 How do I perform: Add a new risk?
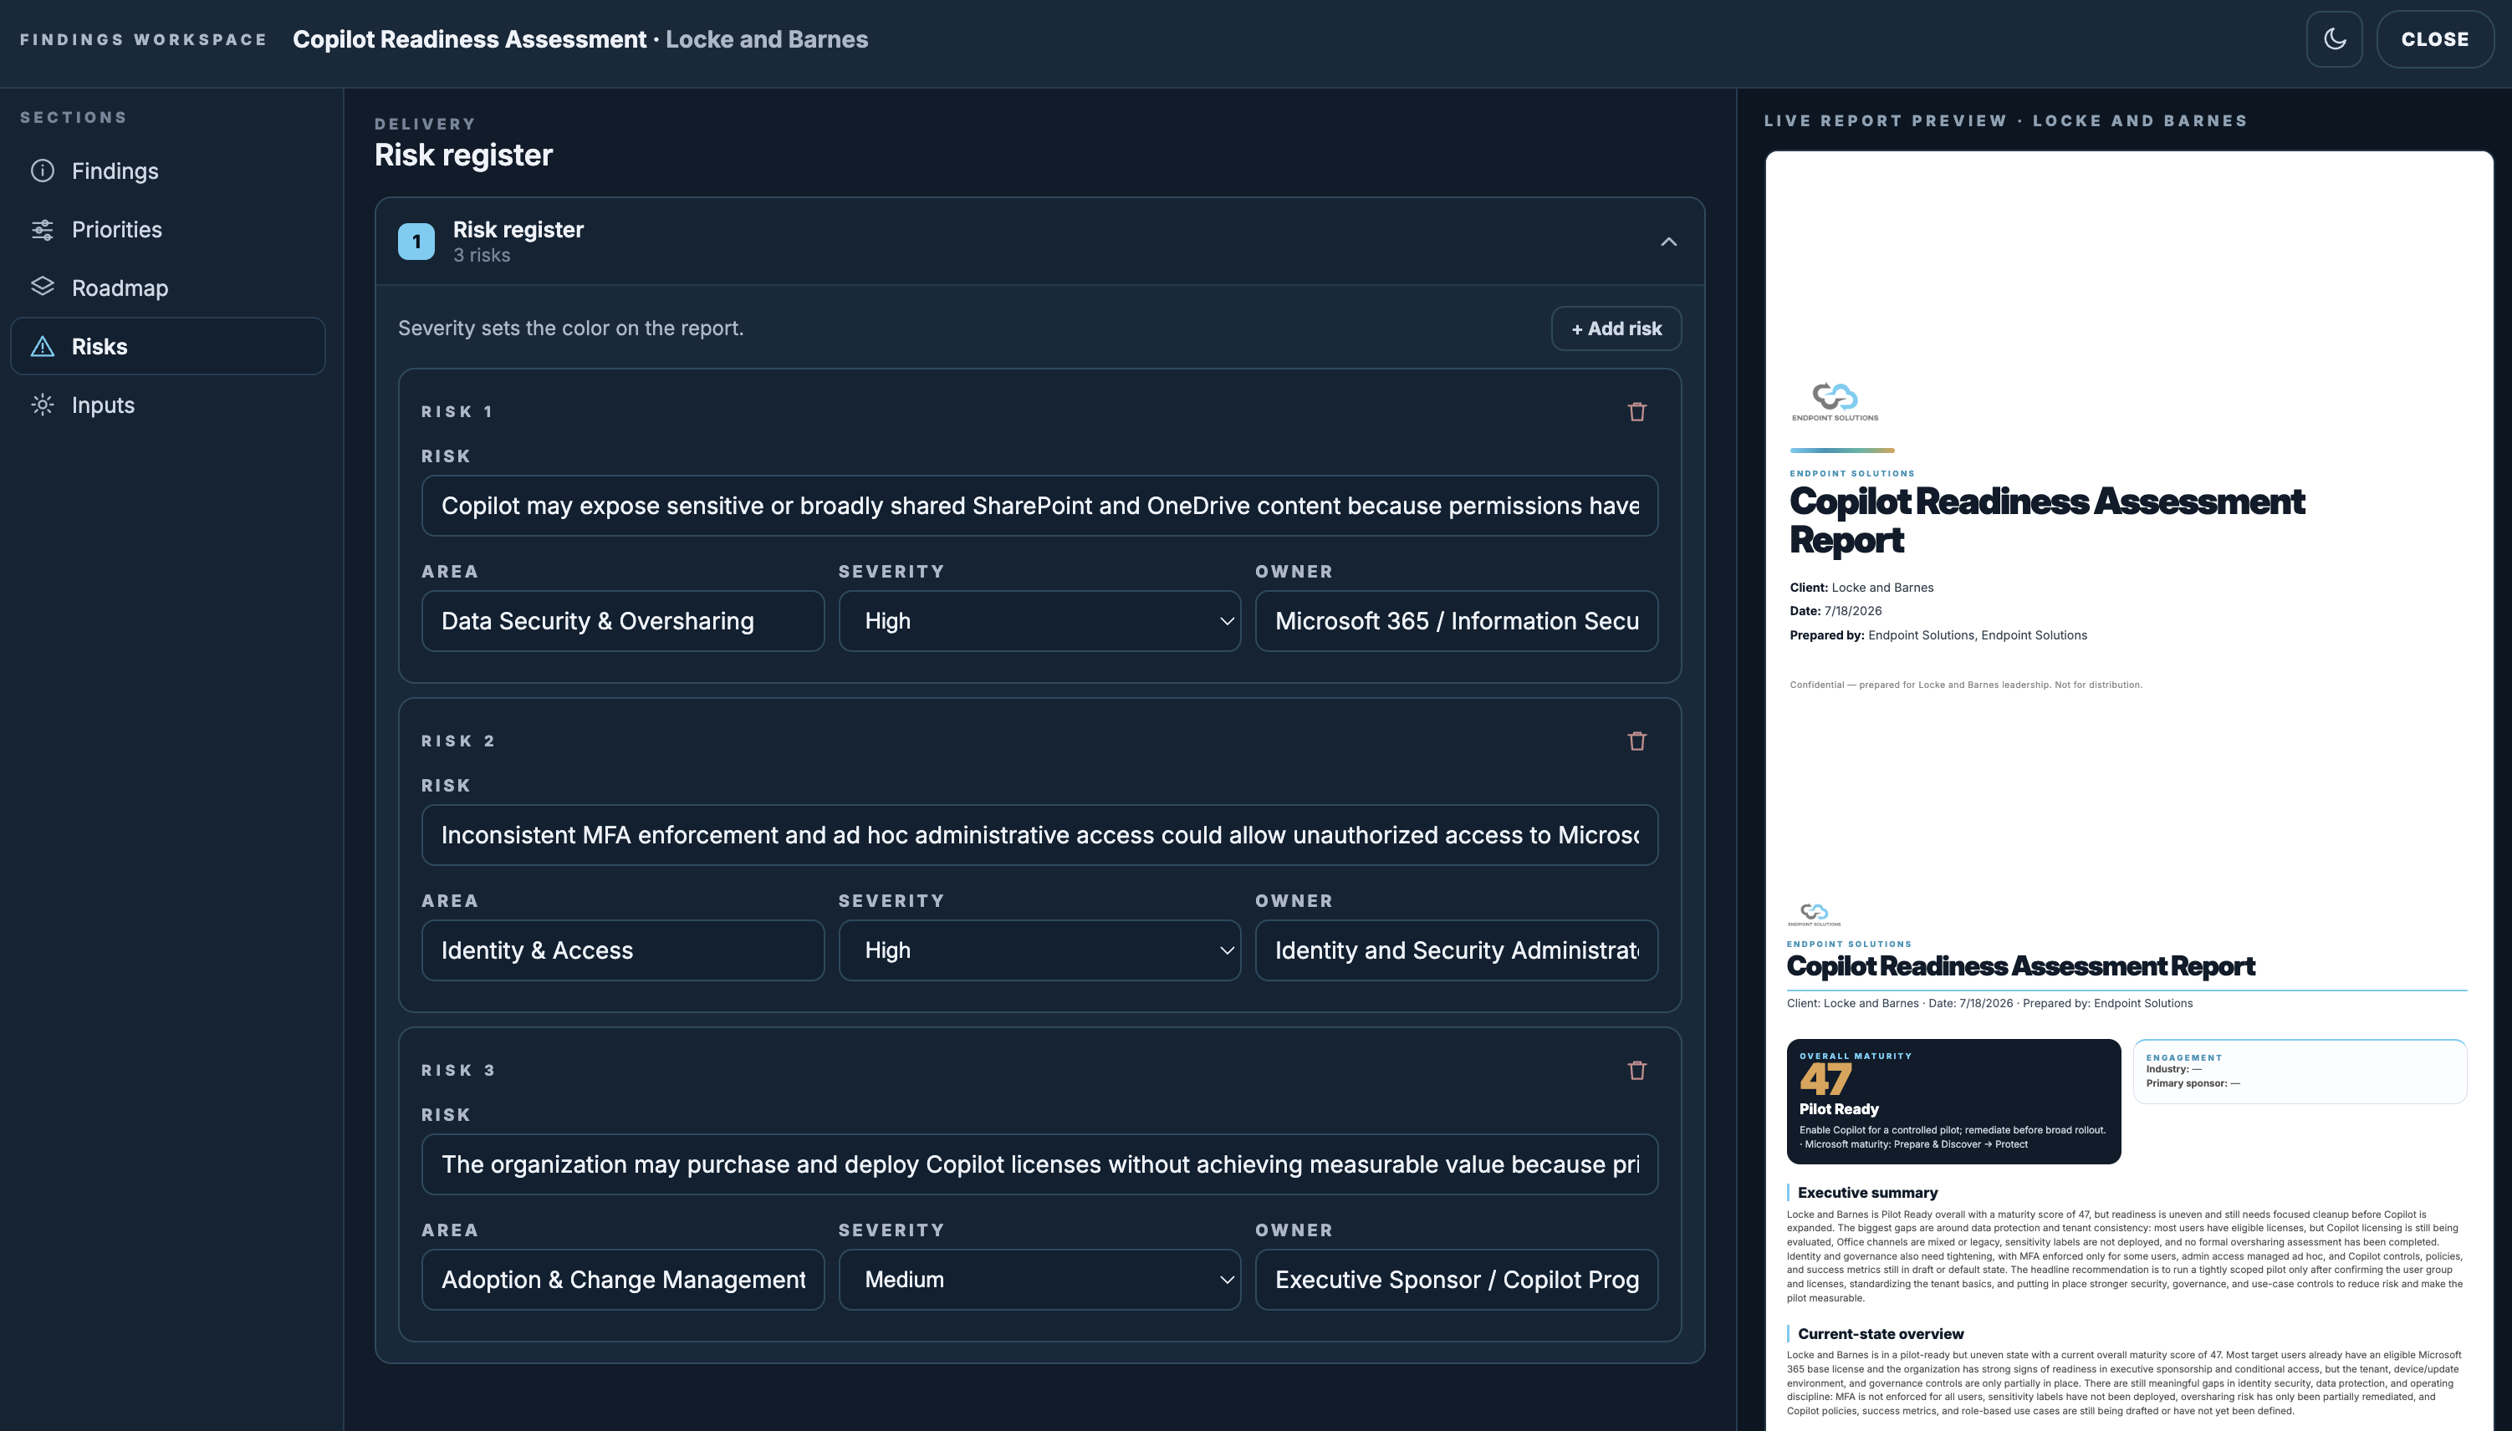pyautogui.click(x=1616, y=328)
